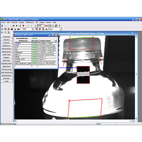The width and height of the screenshot is (142, 142).
Task: Select the Water_Line row in the Result Table
Action: point(36,59)
